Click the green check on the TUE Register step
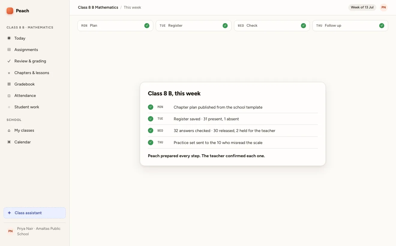This screenshot has width=396, height=246. click(225, 25)
